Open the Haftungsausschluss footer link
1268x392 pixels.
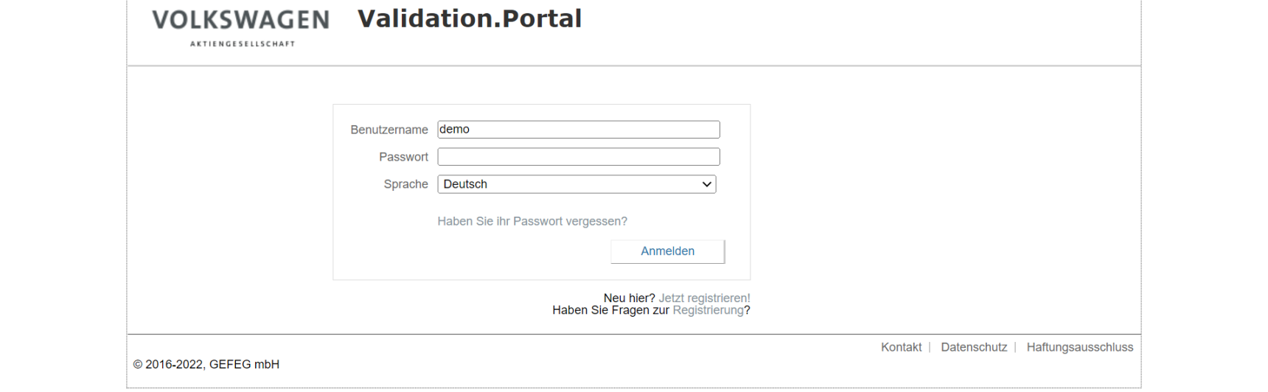[x=1080, y=347]
